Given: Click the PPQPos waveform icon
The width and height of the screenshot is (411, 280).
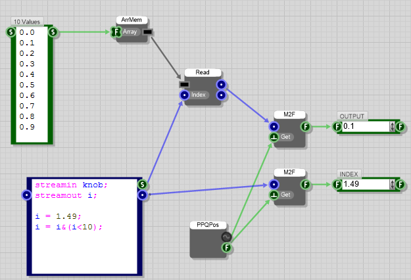Looking at the screenshot, I should [227, 237].
